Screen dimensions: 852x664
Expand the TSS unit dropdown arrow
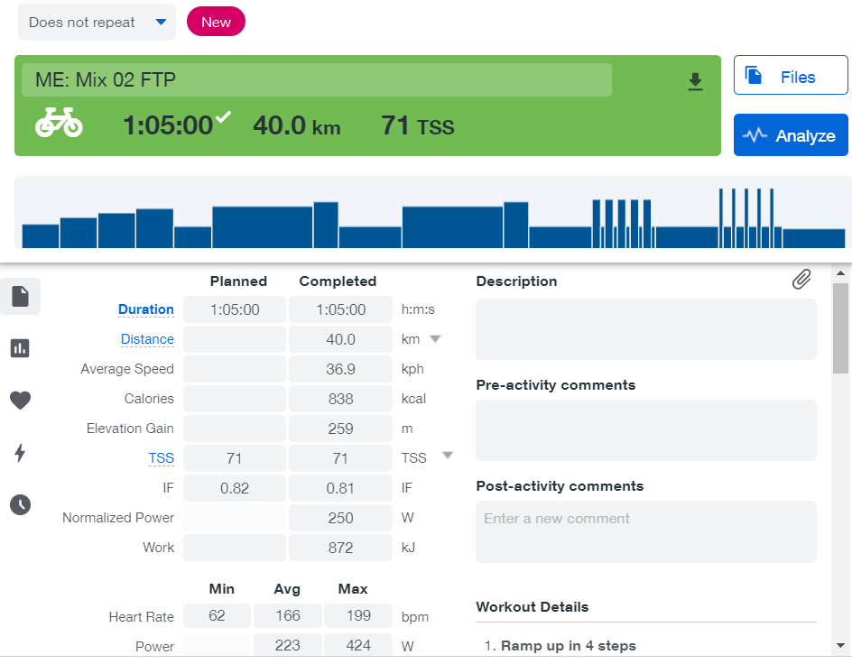pos(447,456)
